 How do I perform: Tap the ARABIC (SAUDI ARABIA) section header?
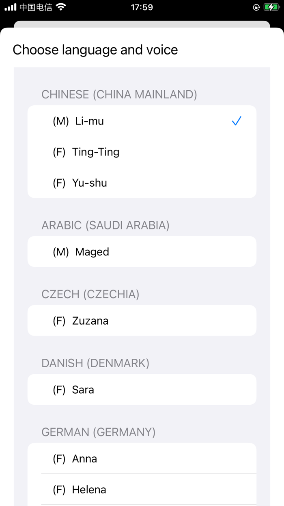click(x=105, y=225)
